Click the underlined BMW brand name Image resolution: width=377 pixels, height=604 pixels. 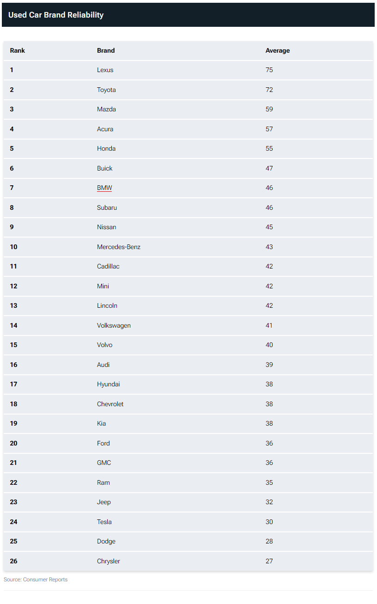[x=104, y=188]
